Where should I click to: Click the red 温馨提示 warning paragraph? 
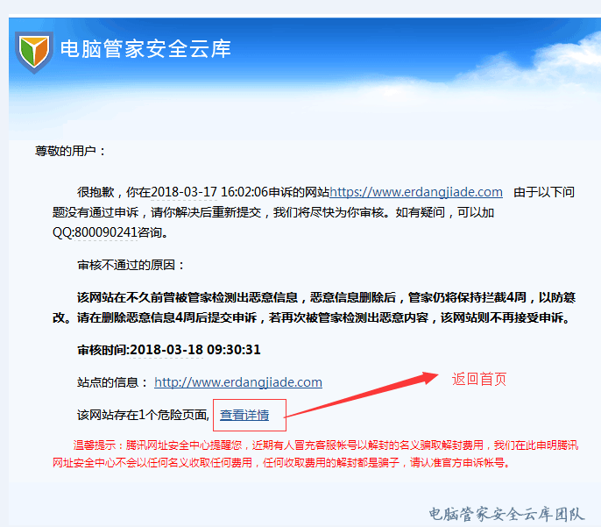315,454
